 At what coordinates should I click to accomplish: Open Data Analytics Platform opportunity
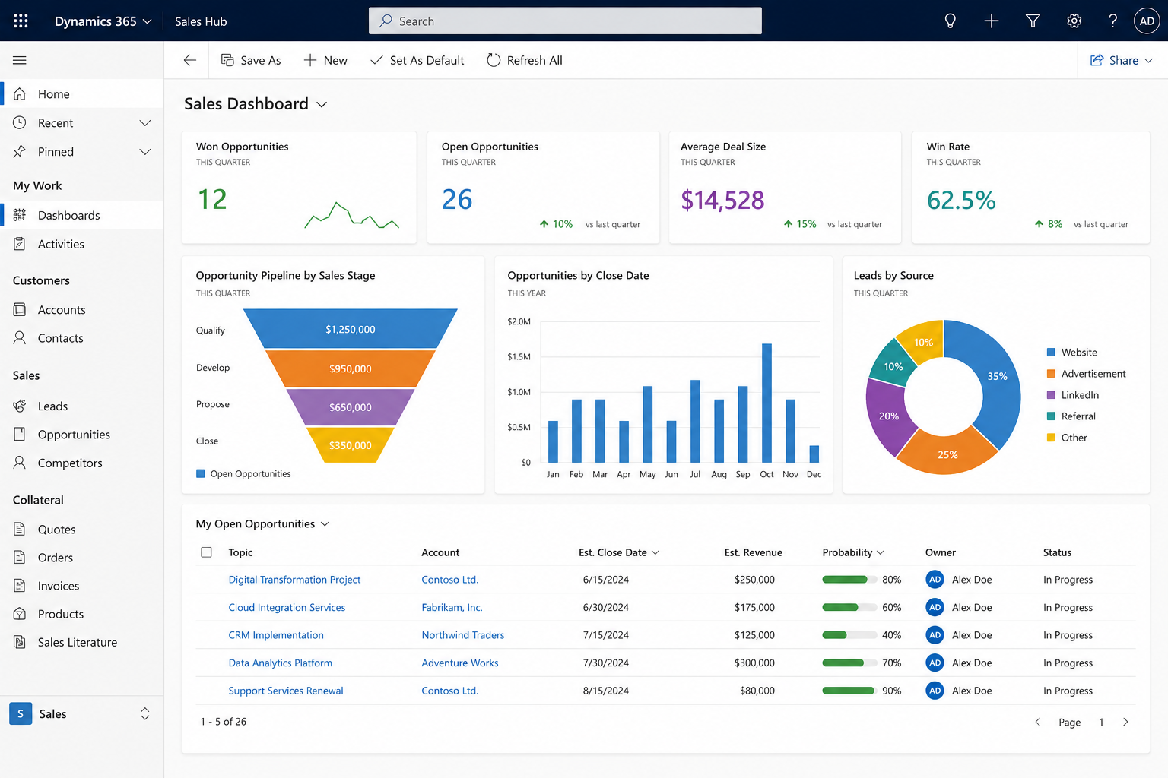click(280, 663)
